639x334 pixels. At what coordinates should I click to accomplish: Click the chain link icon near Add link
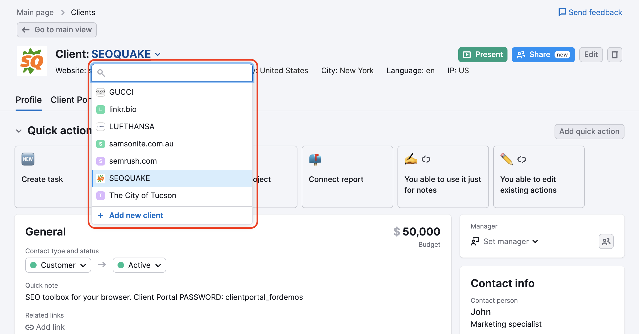coord(30,327)
